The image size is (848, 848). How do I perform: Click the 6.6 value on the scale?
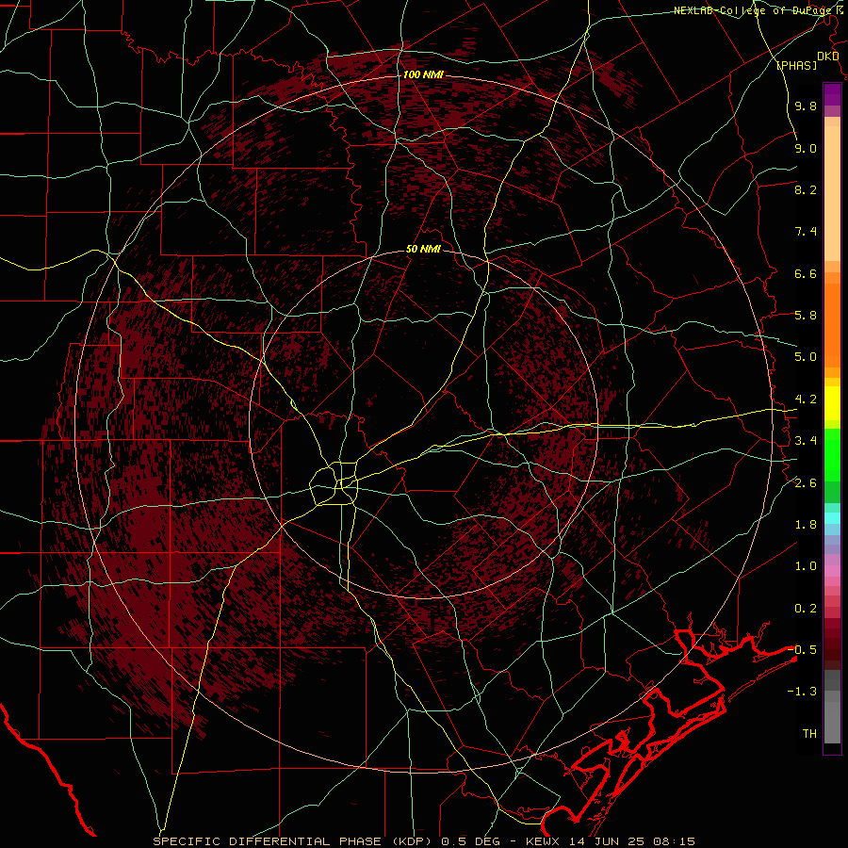pyautogui.click(x=806, y=273)
